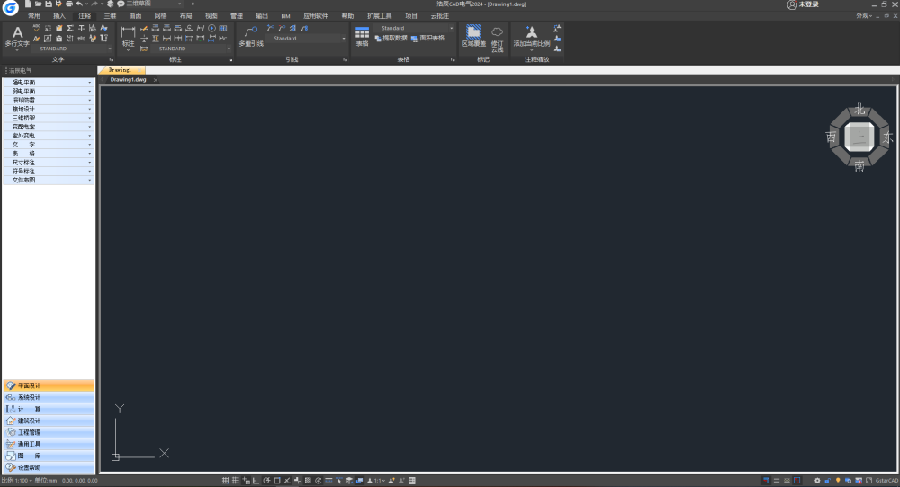Image resolution: width=900 pixels, height=487 pixels.
Task: Switch to the 三维 ribbon tab
Action: tap(110, 16)
